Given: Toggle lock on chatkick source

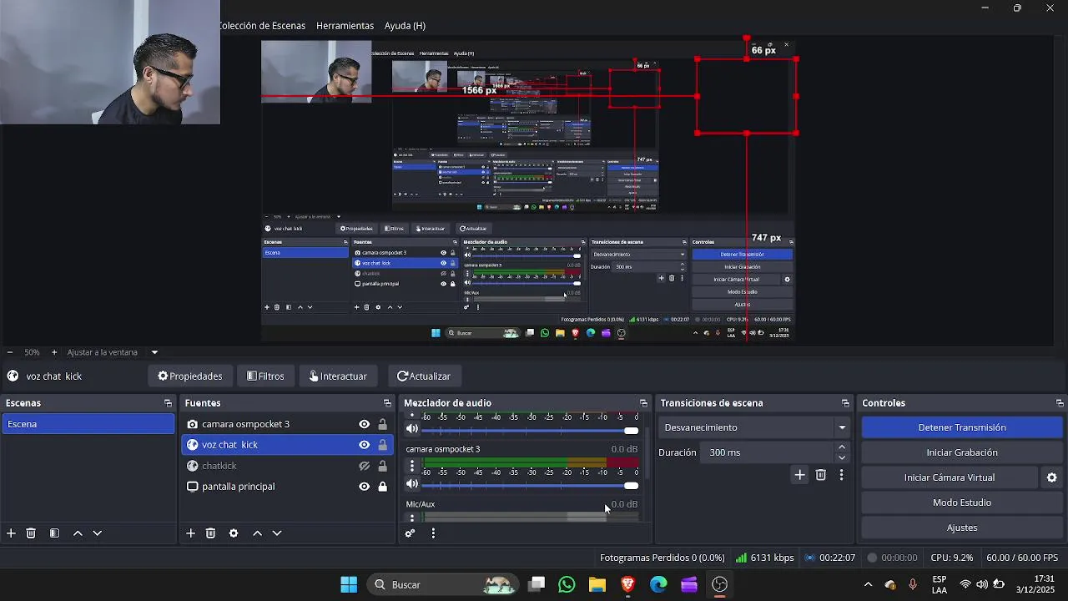Looking at the screenshot, I should 382,466.
